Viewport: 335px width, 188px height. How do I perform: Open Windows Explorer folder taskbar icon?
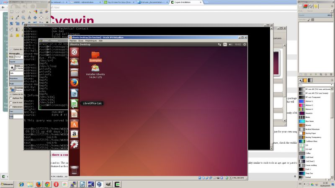(30, 184)
